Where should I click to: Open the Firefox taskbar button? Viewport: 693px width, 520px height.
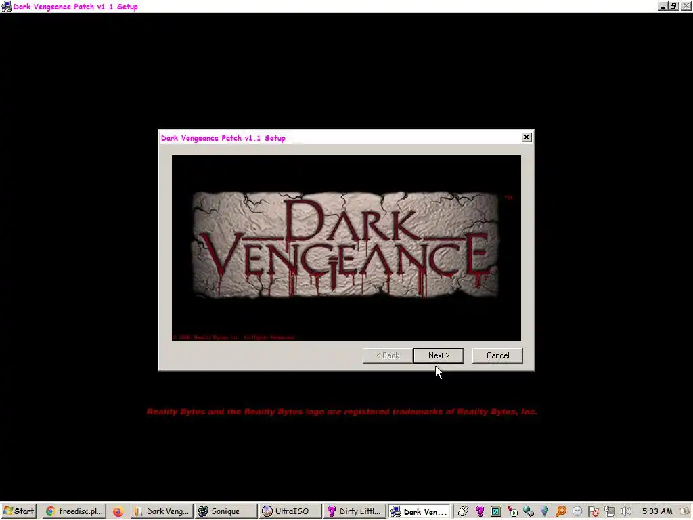click(118, 512)
